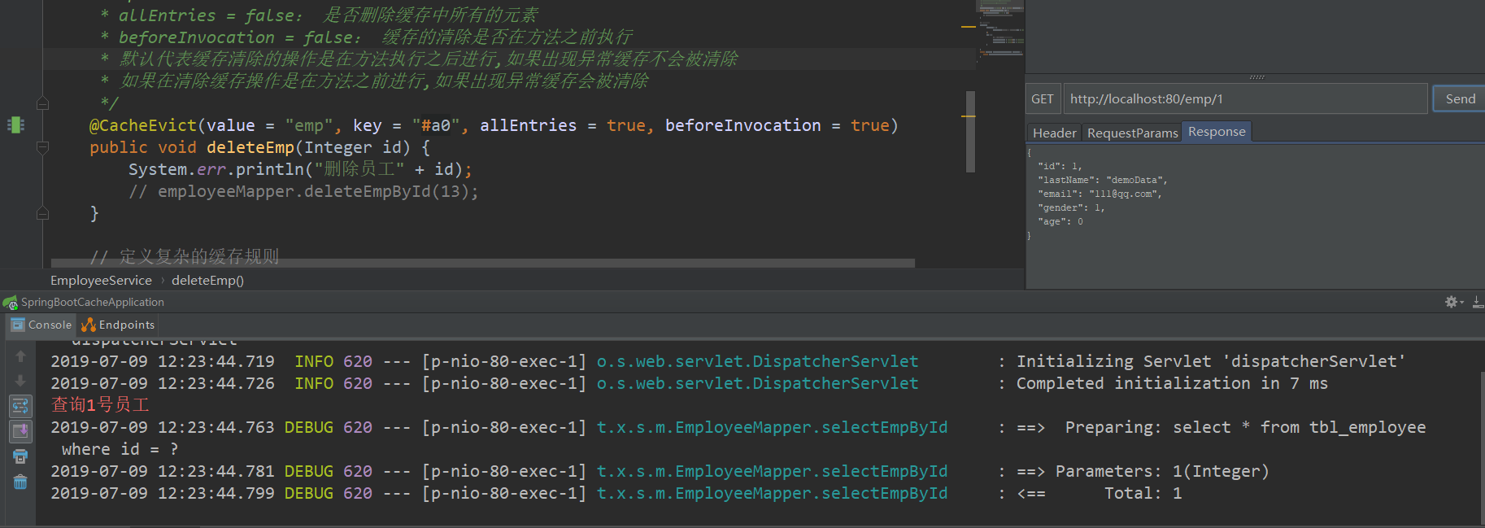Collapse the deleteEmp method fold marker
The height and width of the screenshot is (528, 1485).
click(43, 147)
